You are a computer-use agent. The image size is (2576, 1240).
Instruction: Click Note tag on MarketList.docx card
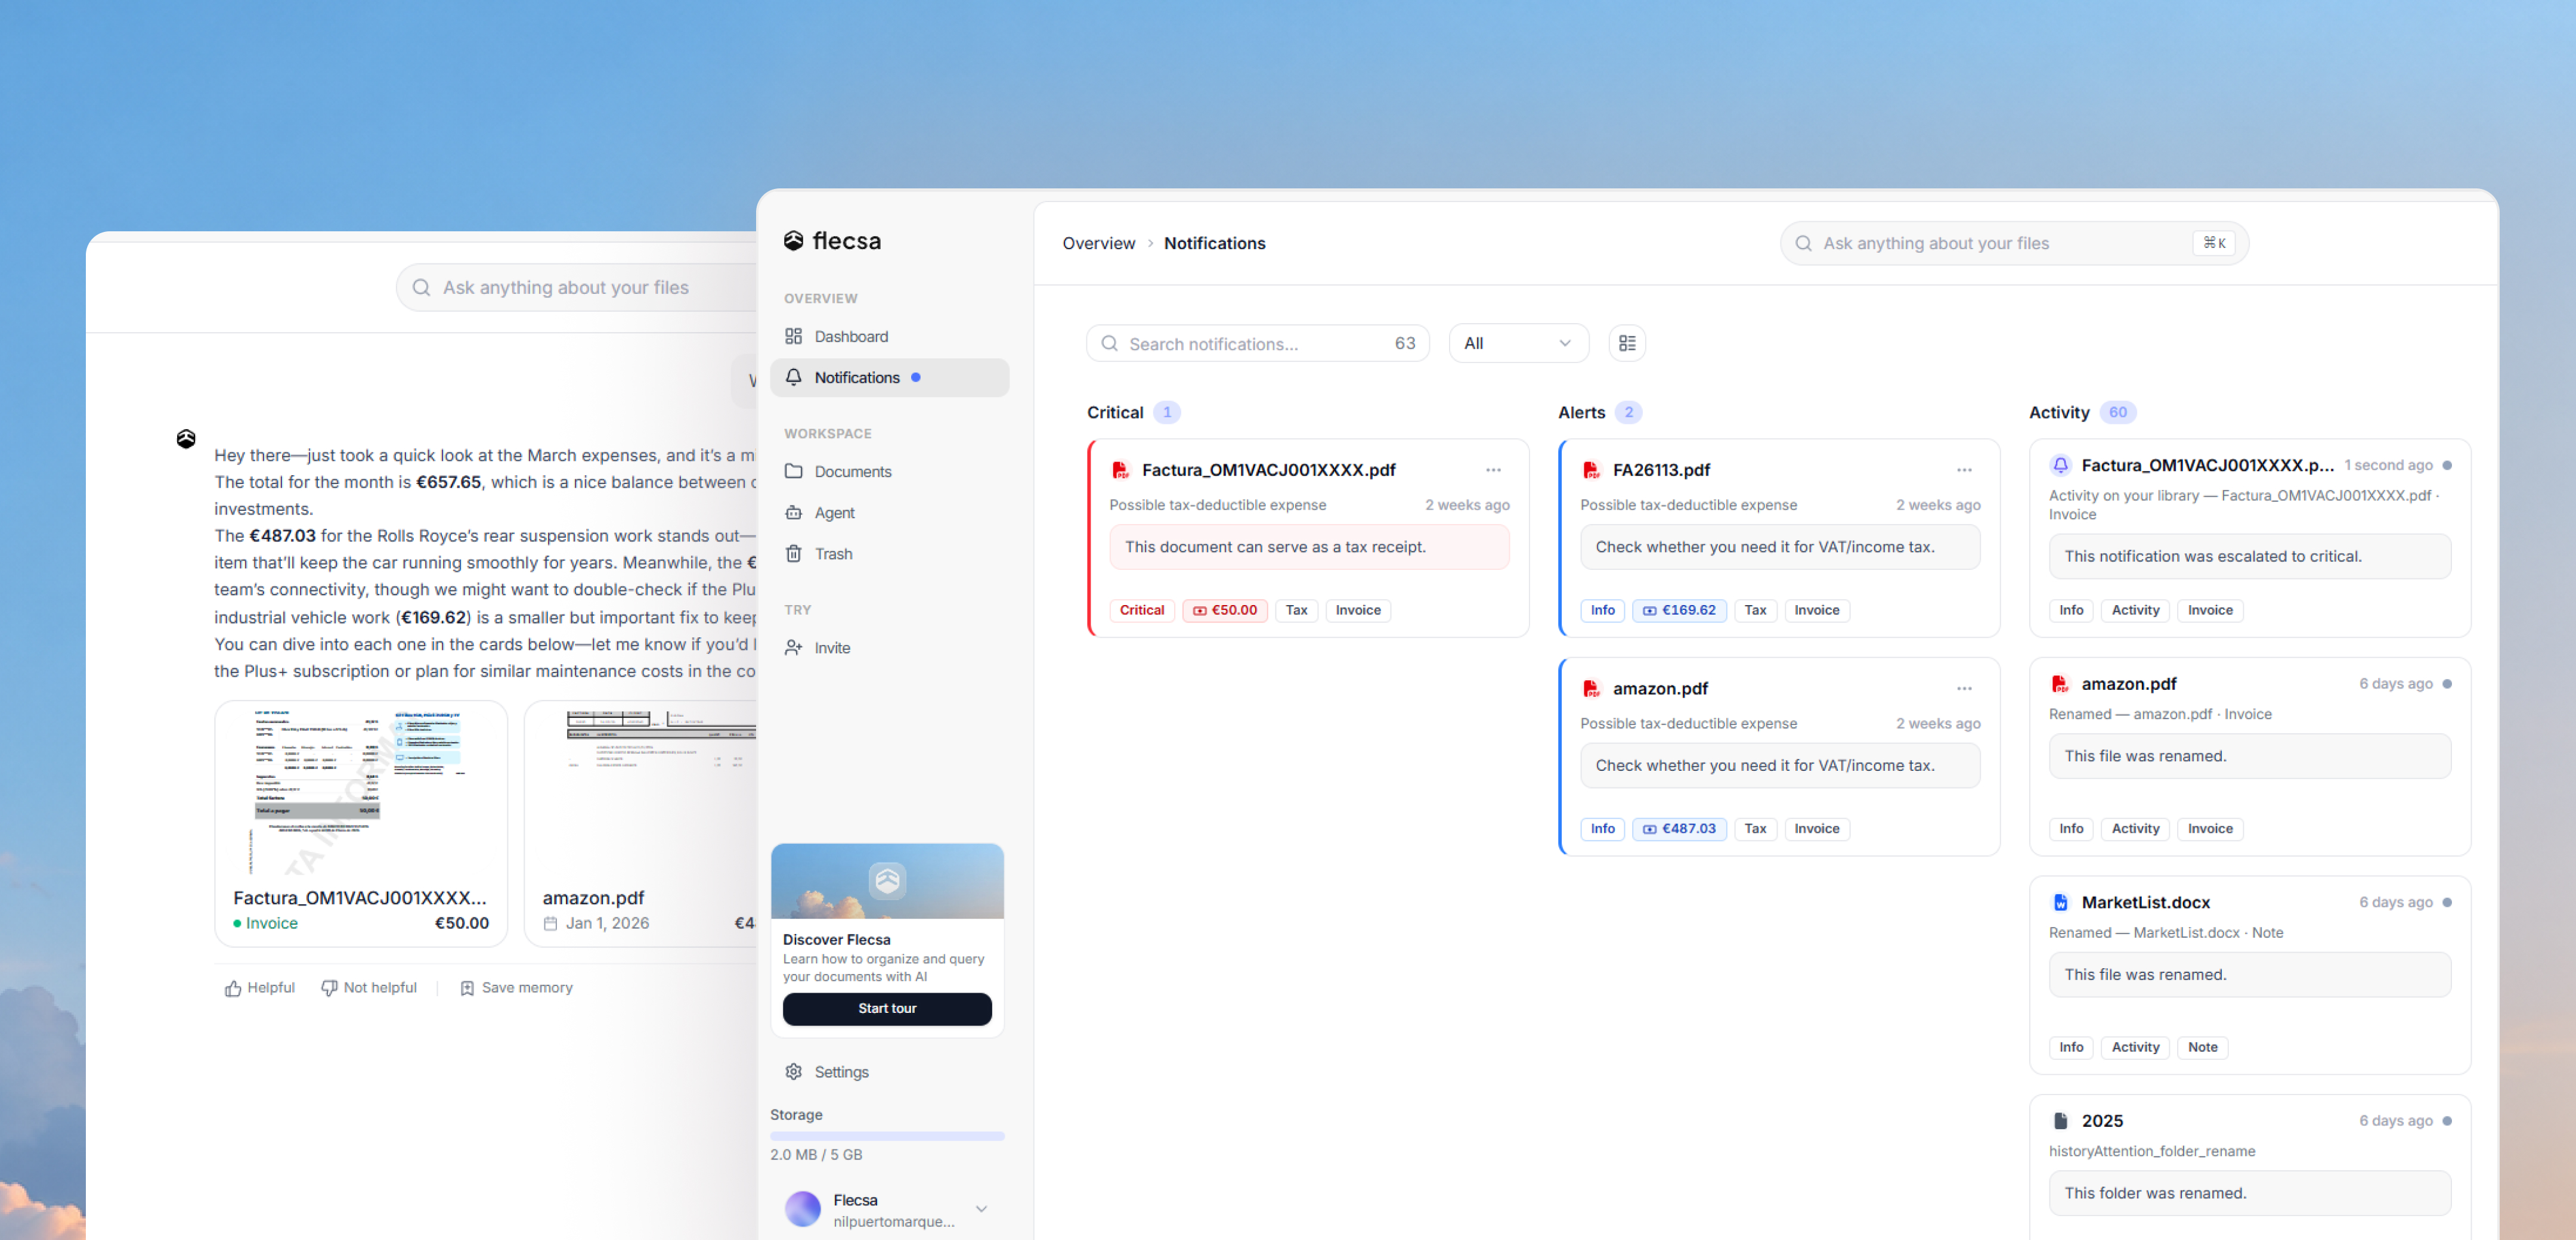2202,1047
